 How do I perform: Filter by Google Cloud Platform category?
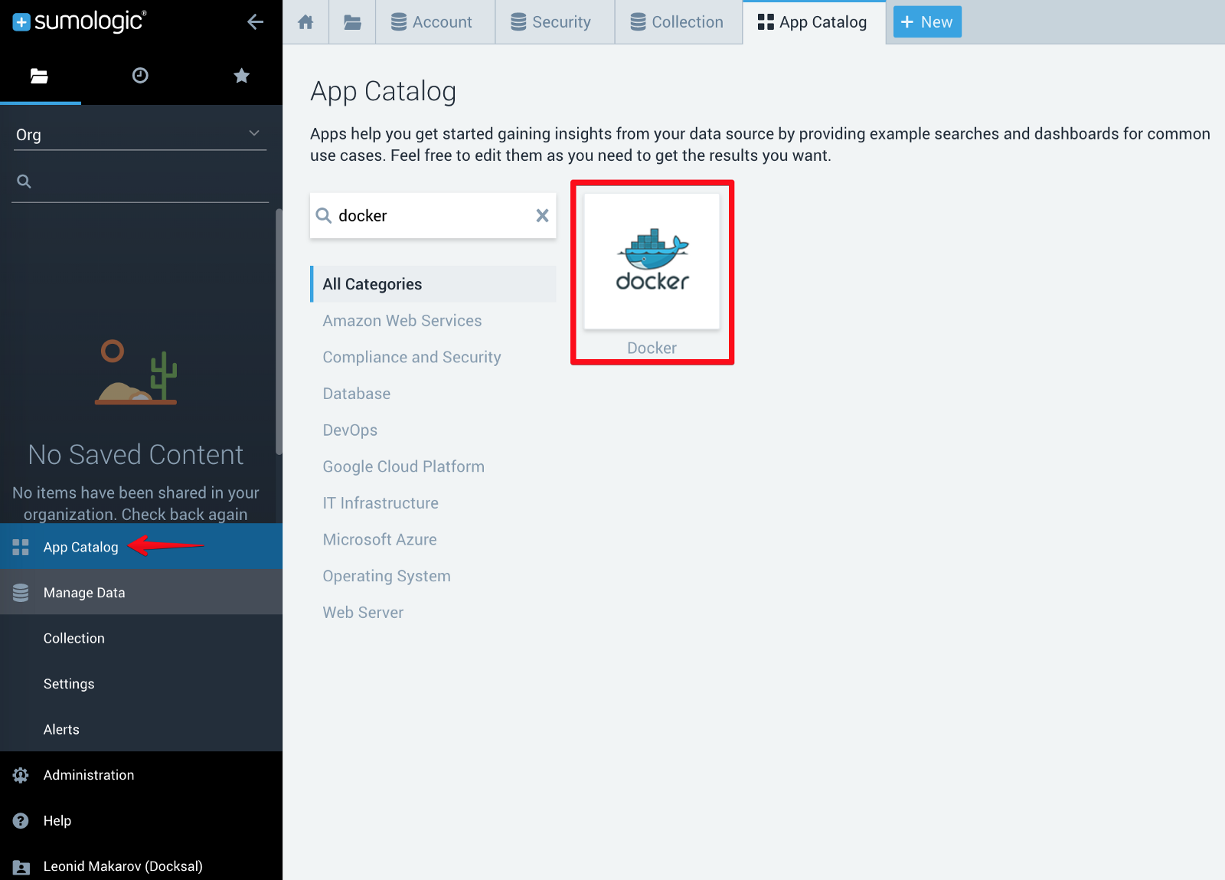403,466
